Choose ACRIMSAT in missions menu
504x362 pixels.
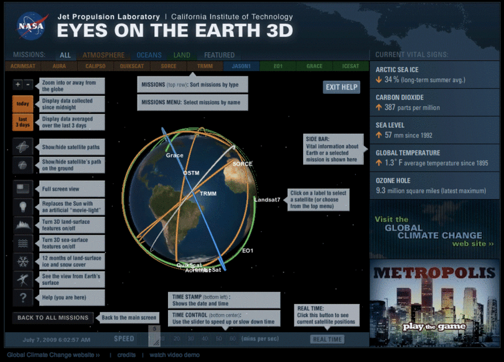pos(23,66)
